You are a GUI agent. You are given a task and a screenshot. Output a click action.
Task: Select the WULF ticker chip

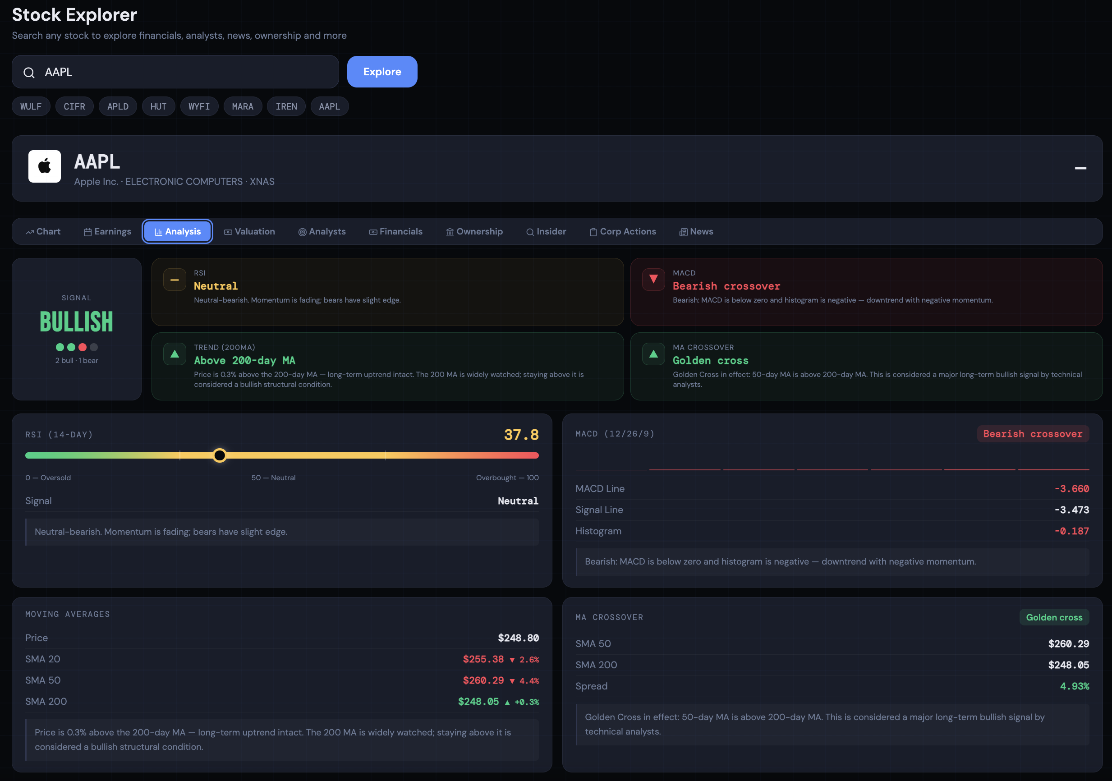(31, 106)
